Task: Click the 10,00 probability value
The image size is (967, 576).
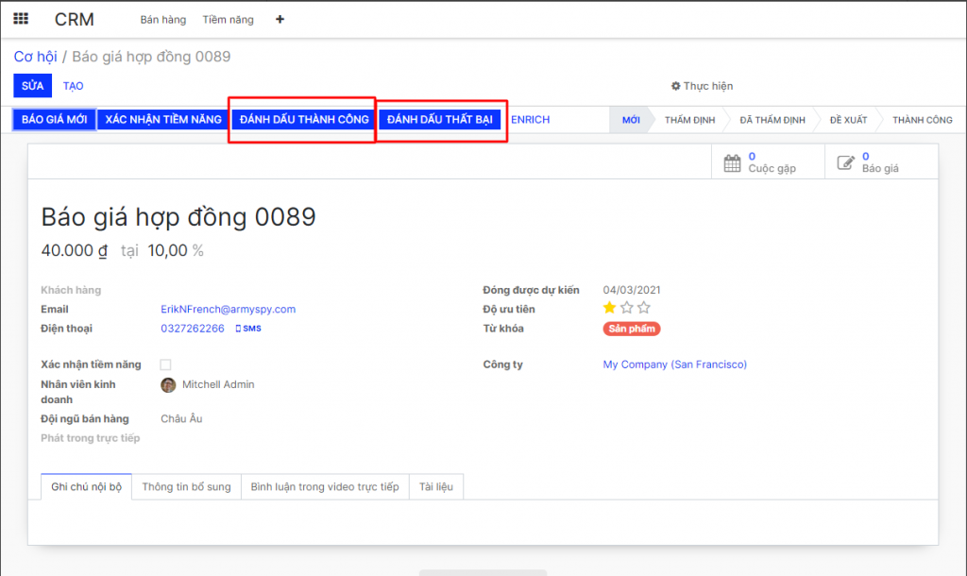Action: (x=167, y=250)
